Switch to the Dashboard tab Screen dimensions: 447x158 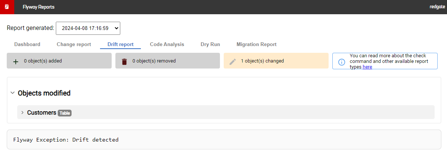pos(27,45)
